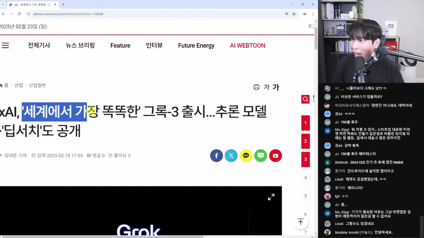Click chat message 비슷한 서비스가 있을까요?
This screenshot has height=238, width=424.
tap(362, 97)
